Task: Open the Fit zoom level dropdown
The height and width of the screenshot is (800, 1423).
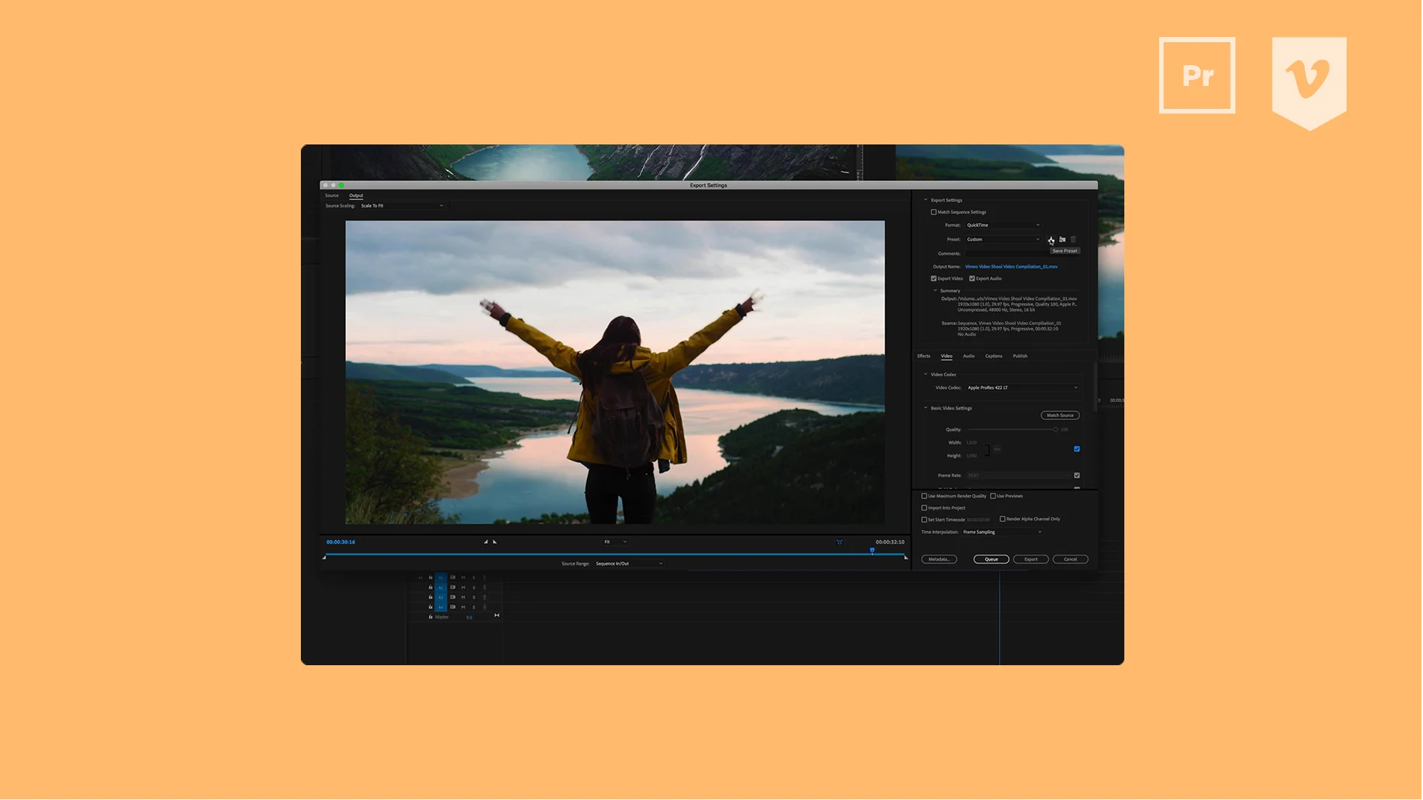Action: [x=615, y=541]
